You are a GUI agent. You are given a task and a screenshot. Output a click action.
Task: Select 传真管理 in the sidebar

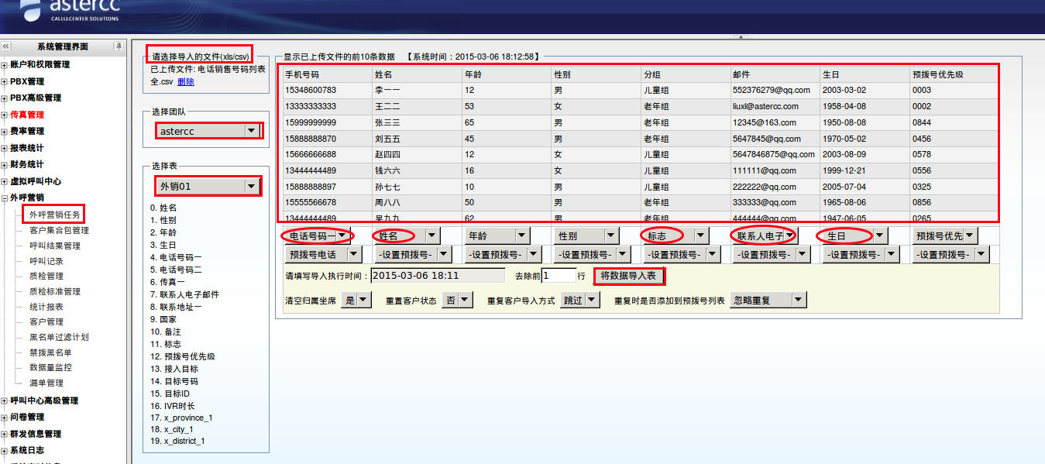pyautogui.click(x=27, y=115)
